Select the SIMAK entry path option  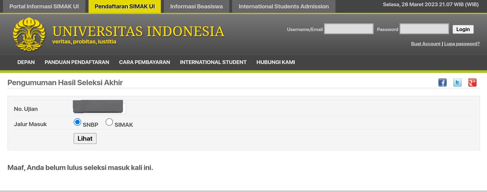(109, 122)
